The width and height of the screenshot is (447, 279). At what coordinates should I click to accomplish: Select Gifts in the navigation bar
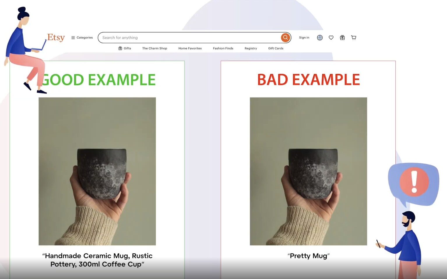[x=125, y=48]
